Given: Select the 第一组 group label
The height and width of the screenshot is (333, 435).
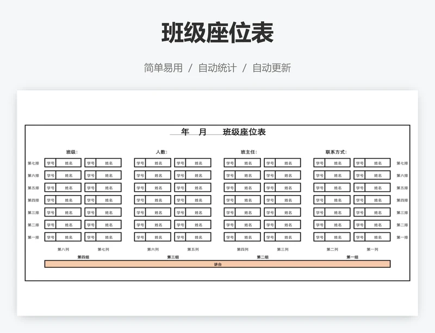Looking at the screenshot, I should [352, 257].
